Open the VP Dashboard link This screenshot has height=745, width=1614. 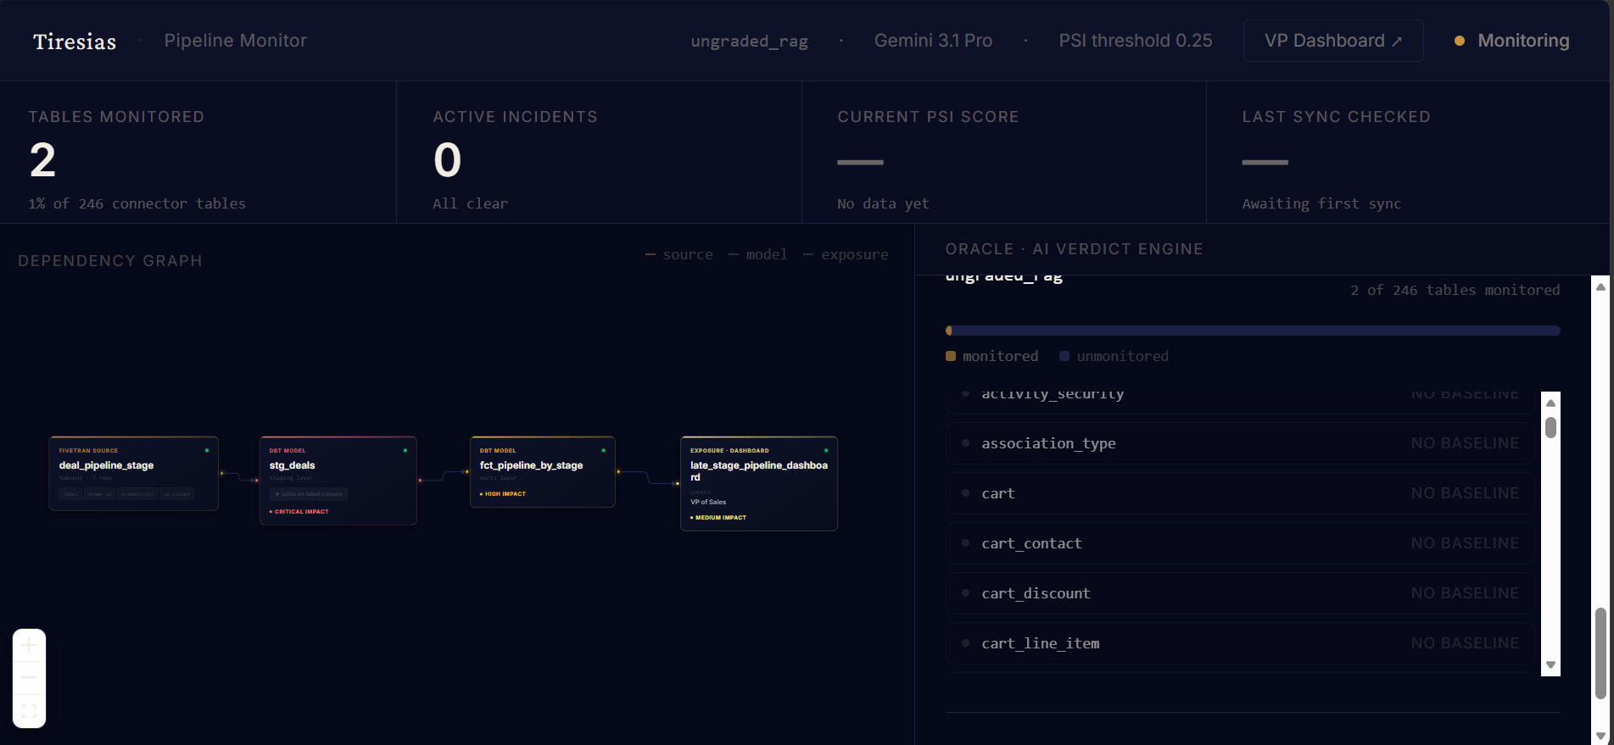click(x=1332, y=41)
